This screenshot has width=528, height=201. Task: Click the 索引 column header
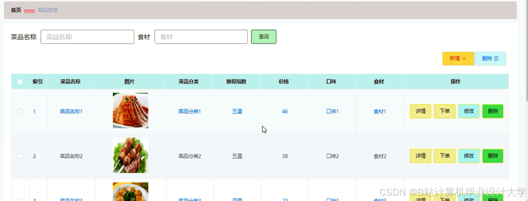[38, 82]
